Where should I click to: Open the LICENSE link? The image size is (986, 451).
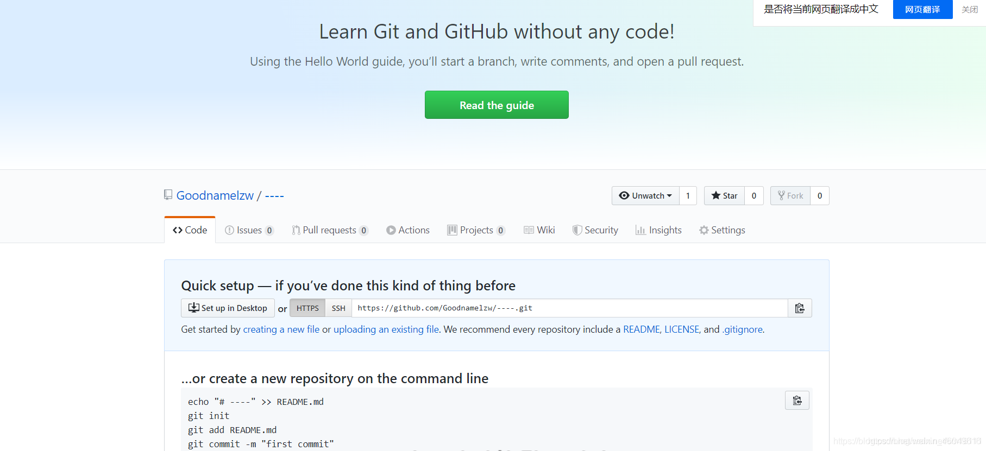point(682,329)
